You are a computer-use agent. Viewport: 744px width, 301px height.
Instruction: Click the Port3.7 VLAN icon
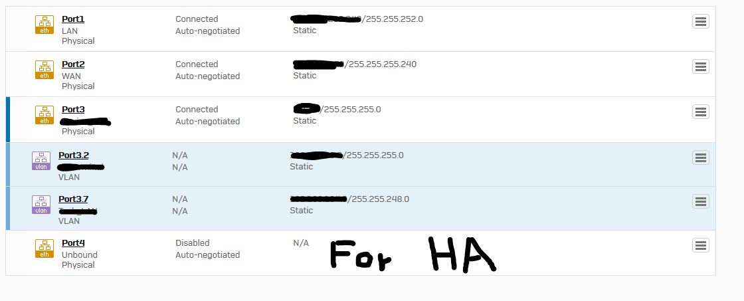pos(41,205)
